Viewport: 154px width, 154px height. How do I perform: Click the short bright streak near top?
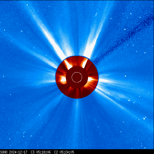tap(96, 14)
